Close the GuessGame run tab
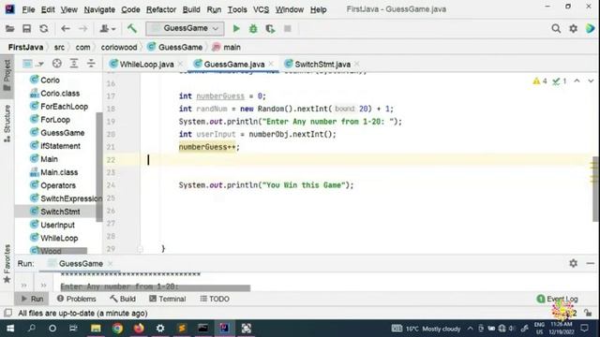Image resolution: width=600 pixels, height=337 pixels. click(x=111, y=264)
